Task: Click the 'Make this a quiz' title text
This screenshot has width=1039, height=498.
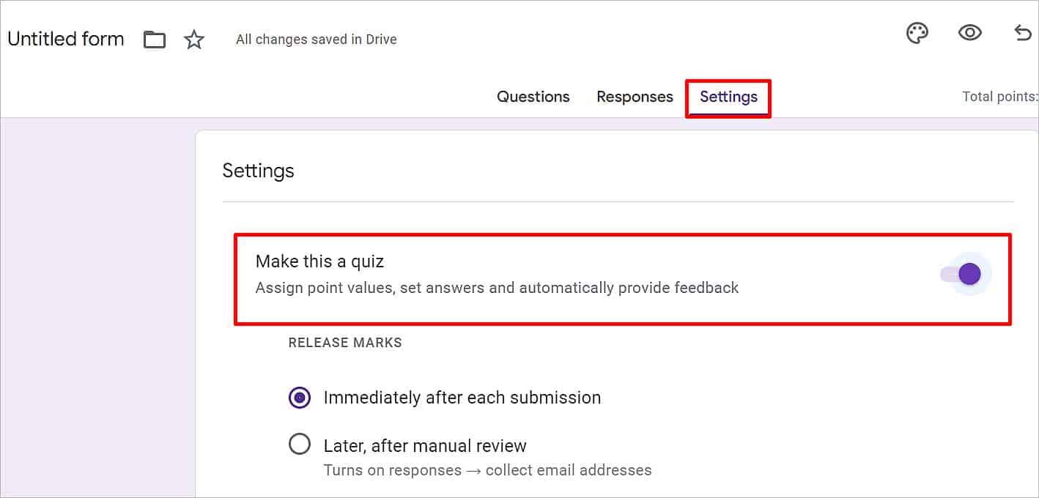Action: click(319, 261)
